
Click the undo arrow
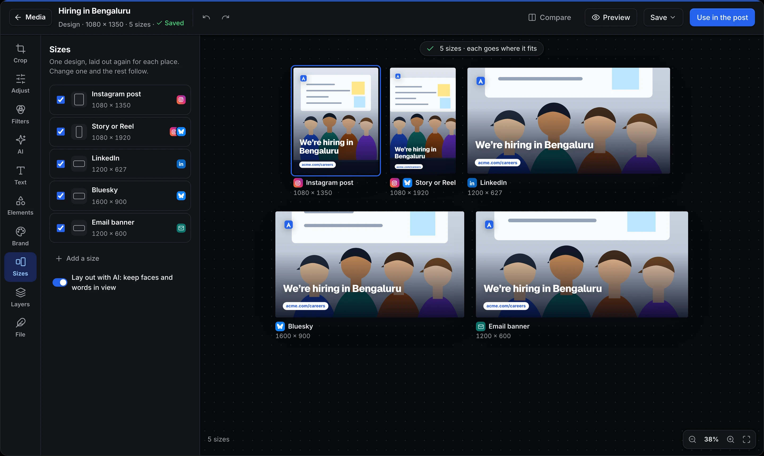coord(206,17)
